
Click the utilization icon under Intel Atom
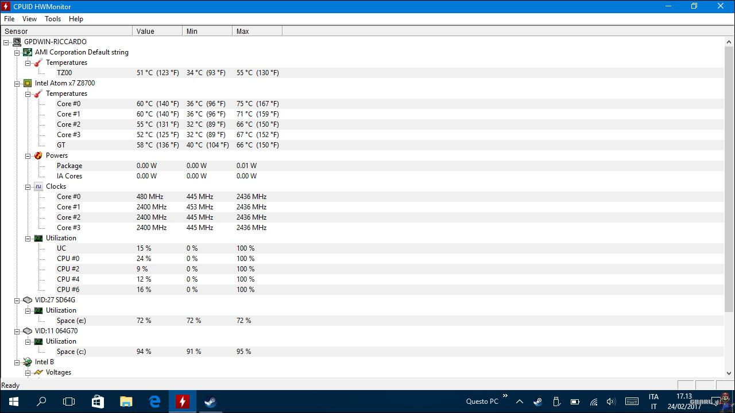(38, 238)
